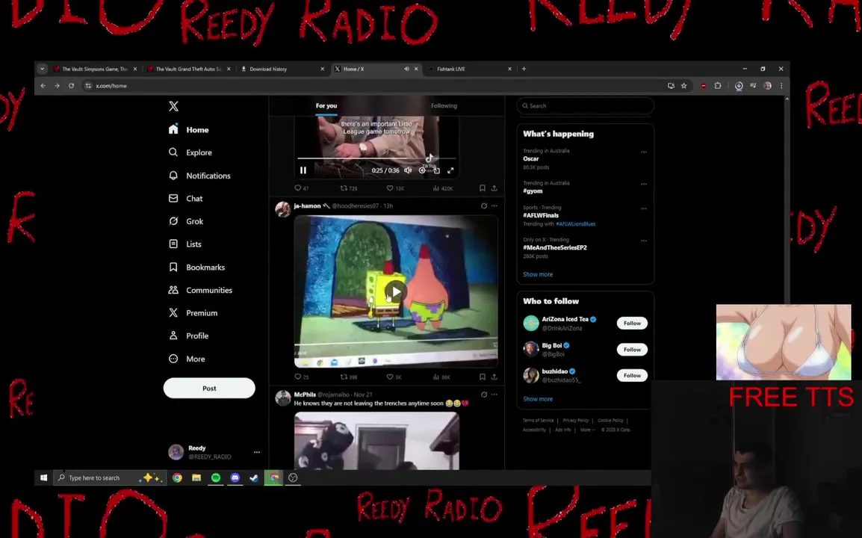This screenshot has width=862, height=538.
Task: Open Communities in X sidebar
Action: pos(200,290)
